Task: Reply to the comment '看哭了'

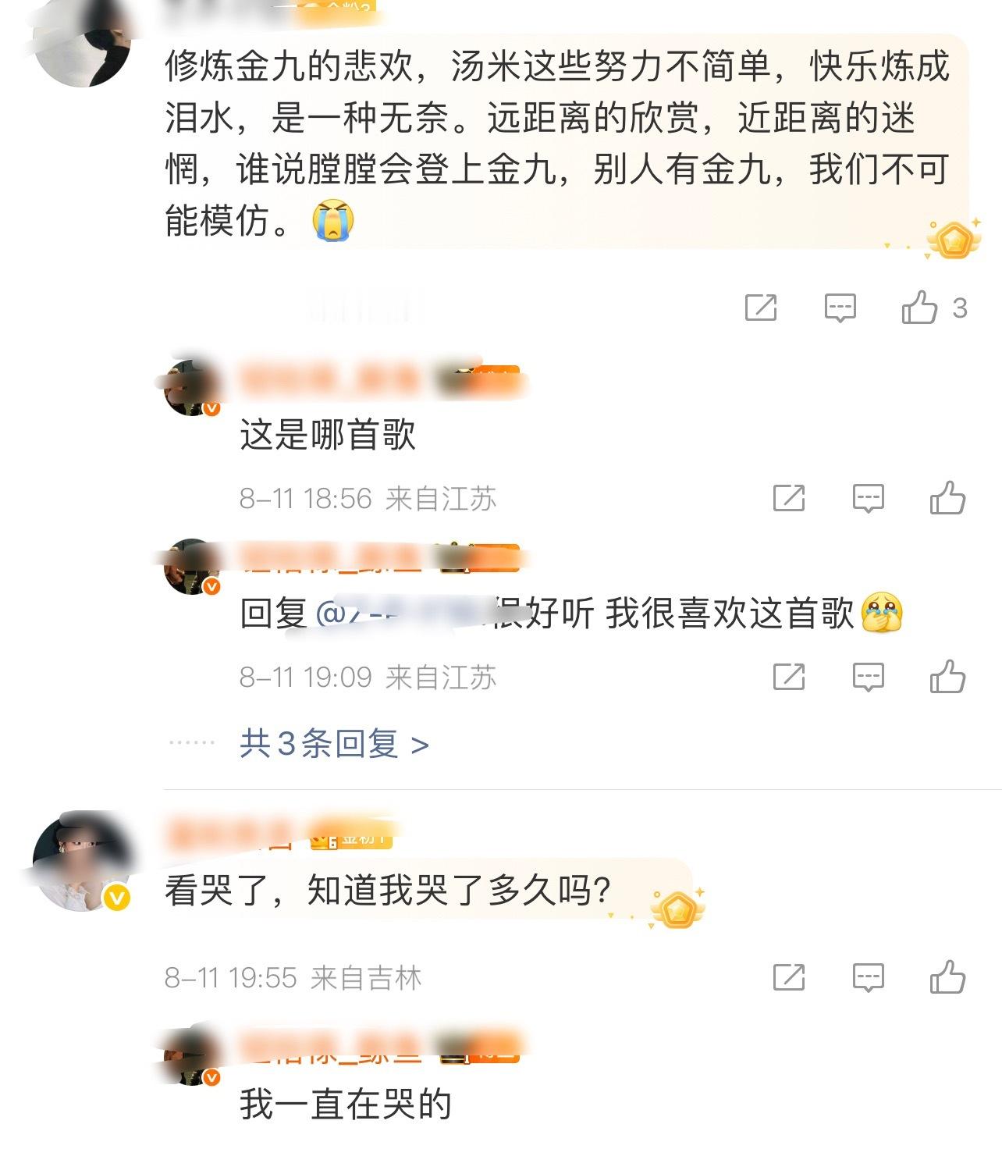Action: coord(868,977)
